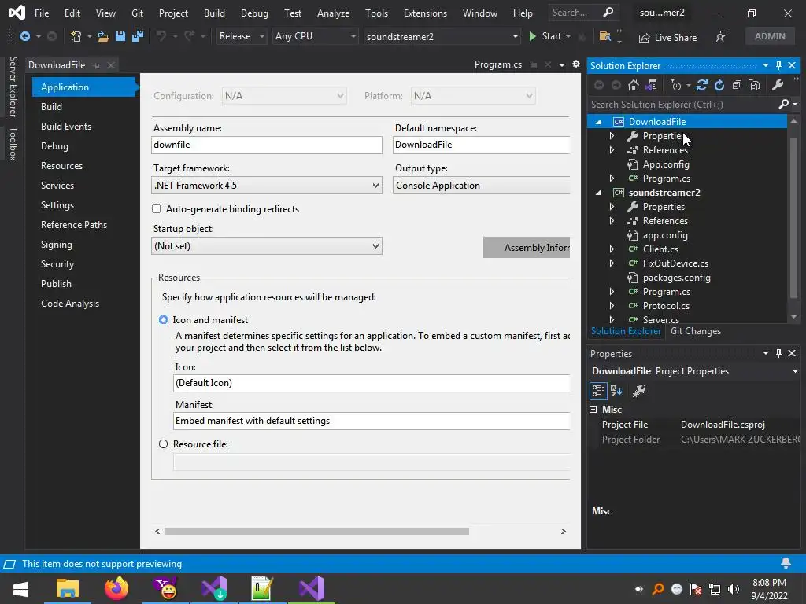The image size is (806, 604).
Task: Collapse the Misc category in Properties
Action: pyautogui.click(x=593, y=409)
